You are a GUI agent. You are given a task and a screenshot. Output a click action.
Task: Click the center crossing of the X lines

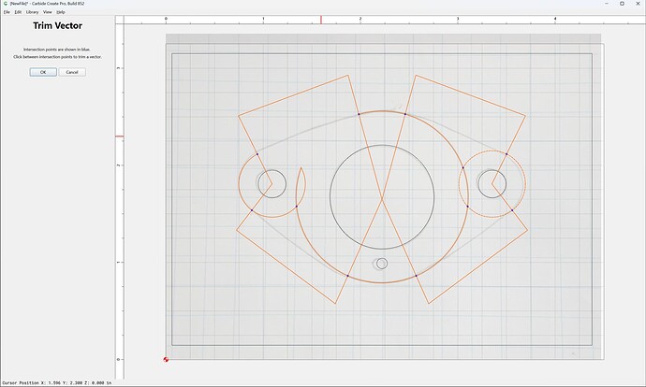click(382, 199)
